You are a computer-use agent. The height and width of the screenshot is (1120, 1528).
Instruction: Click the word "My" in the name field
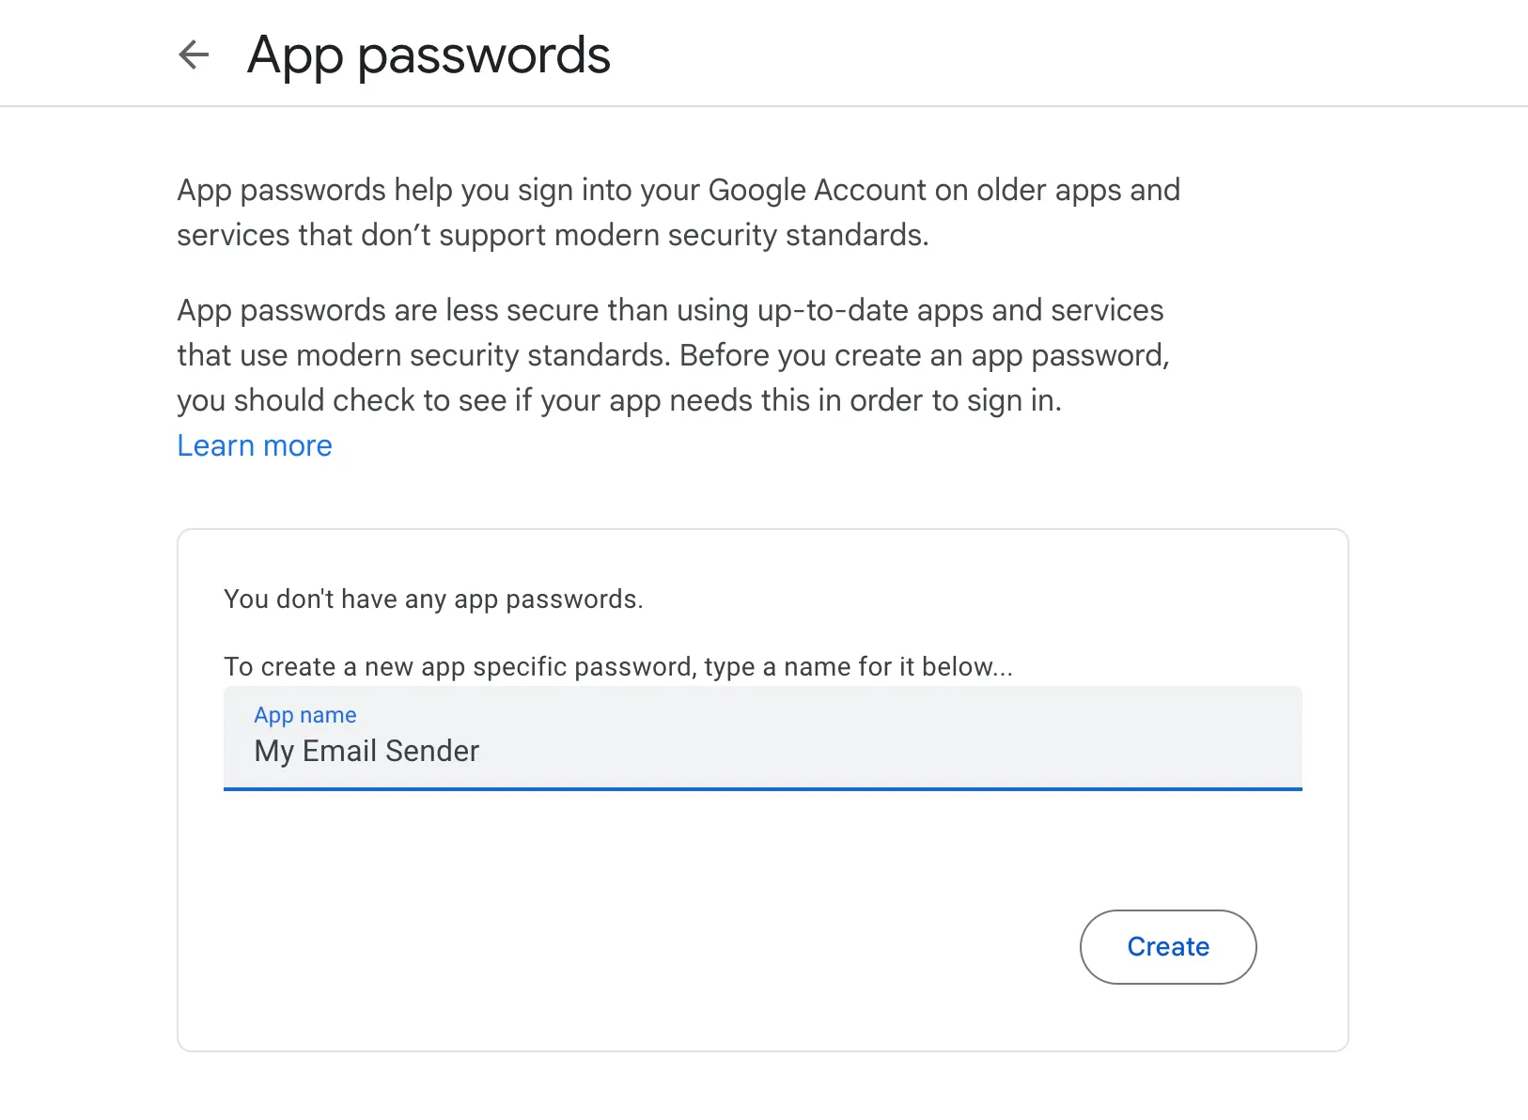point(274,751)
